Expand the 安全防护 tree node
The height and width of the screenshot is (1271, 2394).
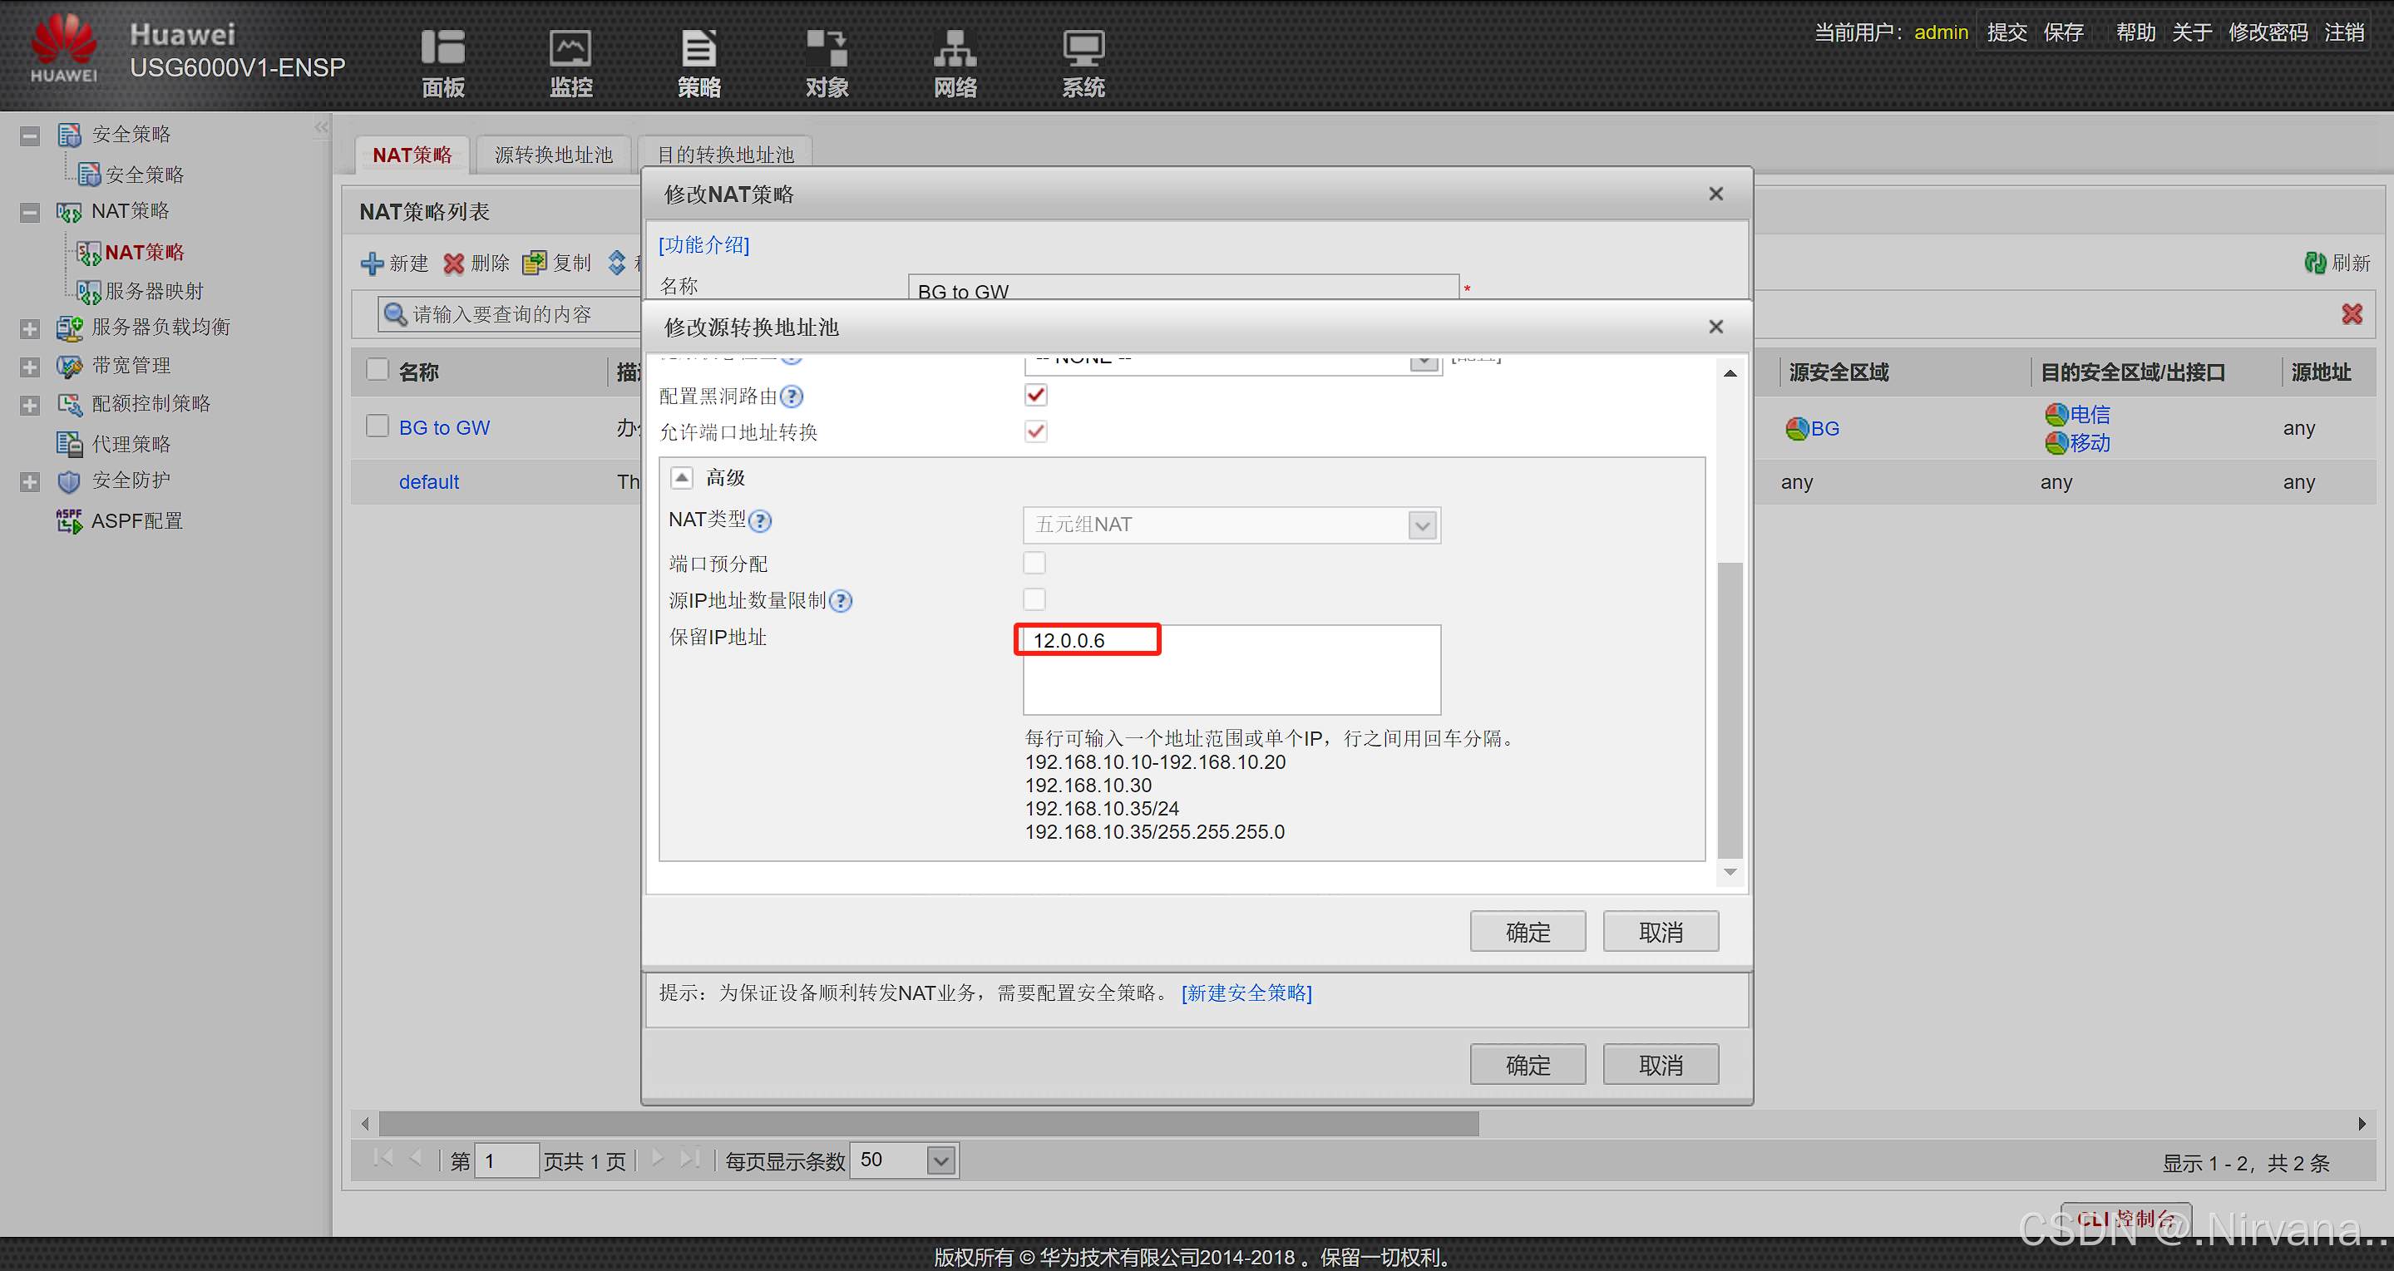30,482
